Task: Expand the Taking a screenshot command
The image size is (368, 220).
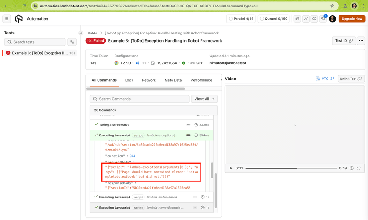Action: pyautogui.click(x=152, y=124)
